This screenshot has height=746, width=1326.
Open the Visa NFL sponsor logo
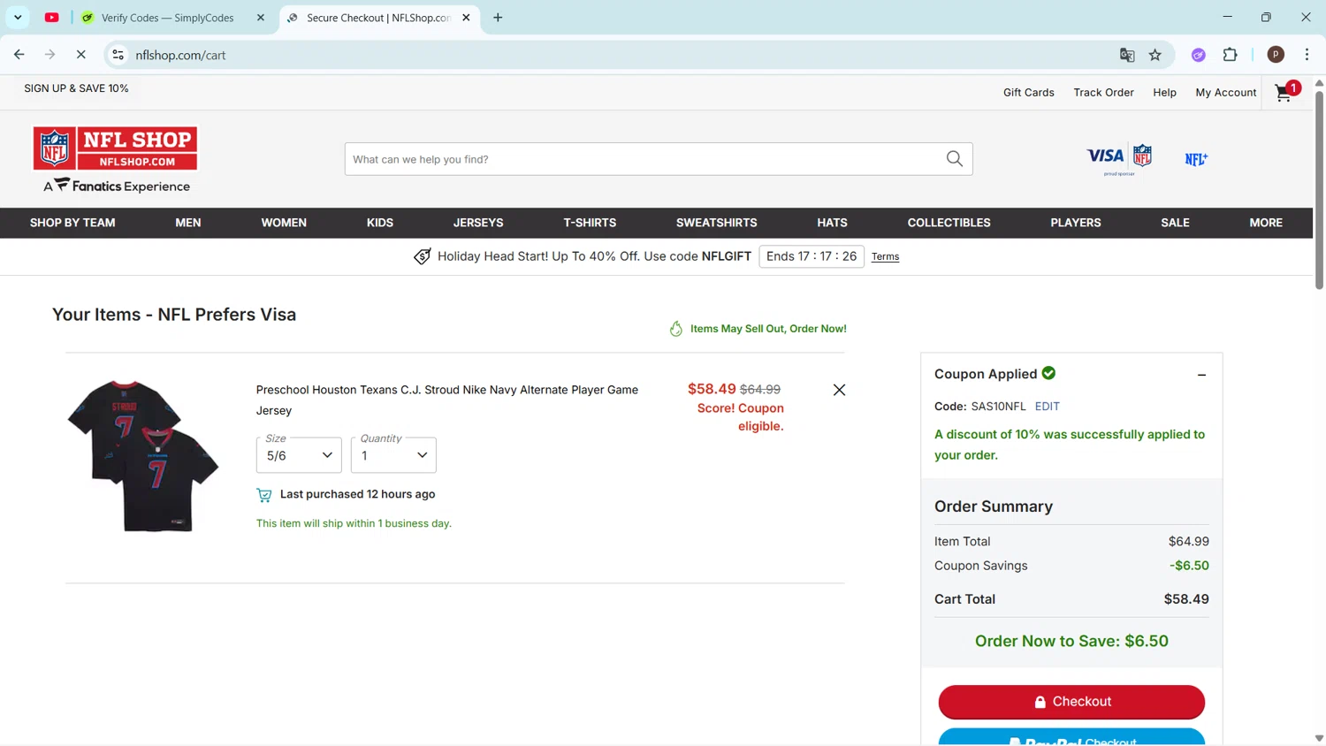(x=1119, y=159)
